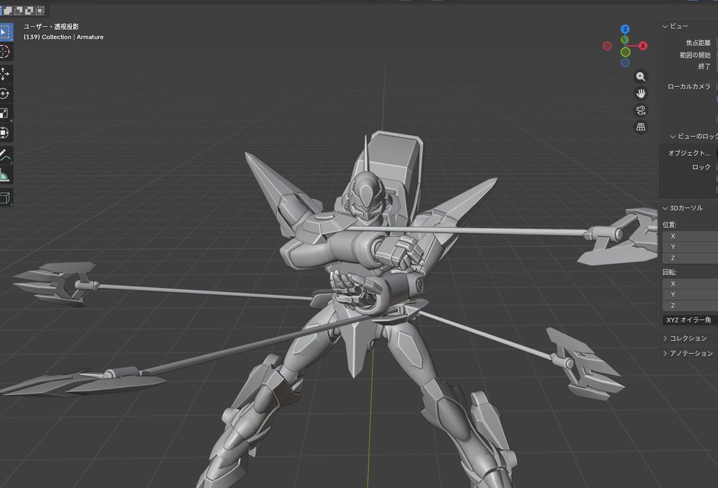Click the 回転: heading label
This screenshot has width=718, height=488.
click(x=670, y=272)
